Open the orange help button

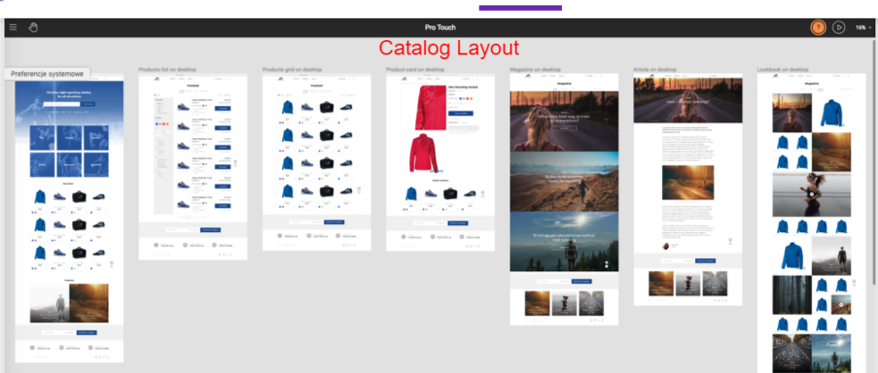pyautogui.click(x=818, y=28)
